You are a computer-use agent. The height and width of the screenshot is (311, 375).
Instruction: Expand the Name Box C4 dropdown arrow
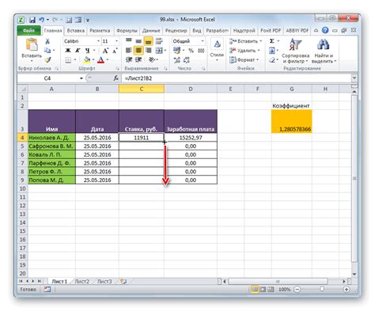pyautogui.click(x=81, y=78)
